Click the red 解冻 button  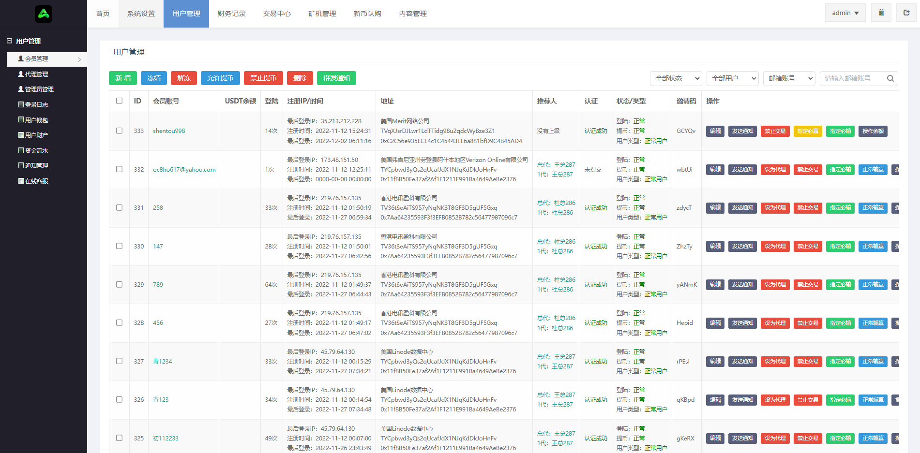tap(184, 78)
